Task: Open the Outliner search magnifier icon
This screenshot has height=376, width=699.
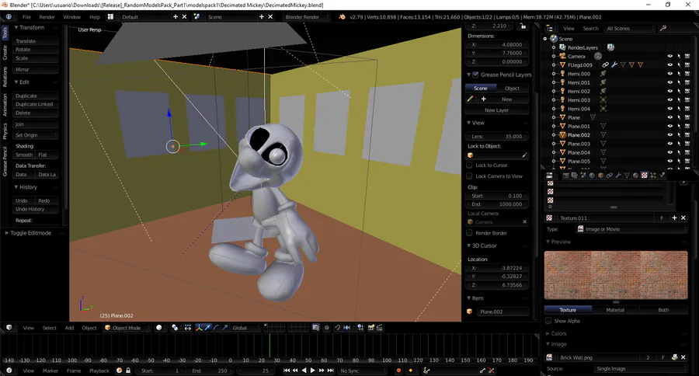Action: click(x=663, y=28)
